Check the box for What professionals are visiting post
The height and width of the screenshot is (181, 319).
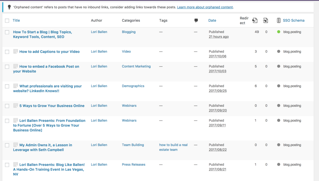[x=7, y=86]
